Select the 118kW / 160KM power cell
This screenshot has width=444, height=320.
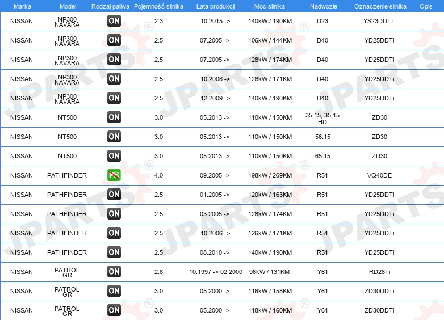coord(270,310)
